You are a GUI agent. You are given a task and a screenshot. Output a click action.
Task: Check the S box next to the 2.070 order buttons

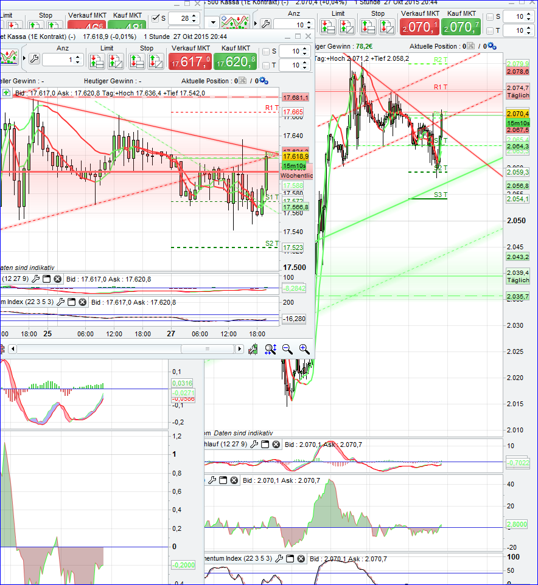(x=490, y=16)
